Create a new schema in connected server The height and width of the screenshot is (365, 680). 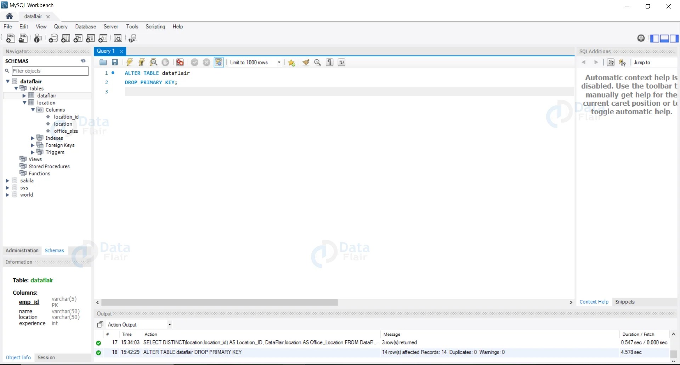[53, 38]
